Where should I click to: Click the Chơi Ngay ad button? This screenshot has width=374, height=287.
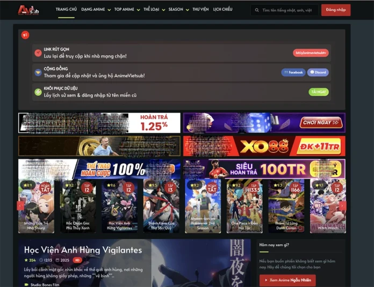[321, 123]
